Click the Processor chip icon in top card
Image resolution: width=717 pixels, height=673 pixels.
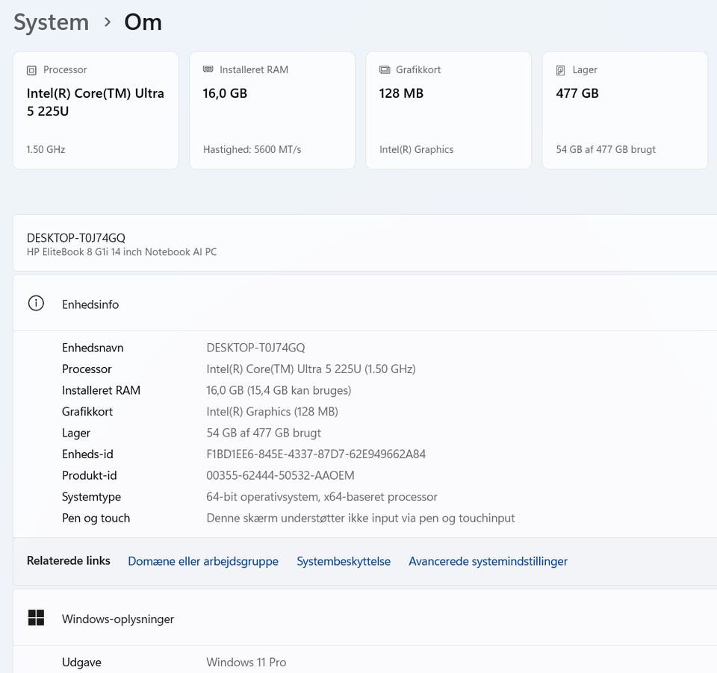tap(31, 70)
